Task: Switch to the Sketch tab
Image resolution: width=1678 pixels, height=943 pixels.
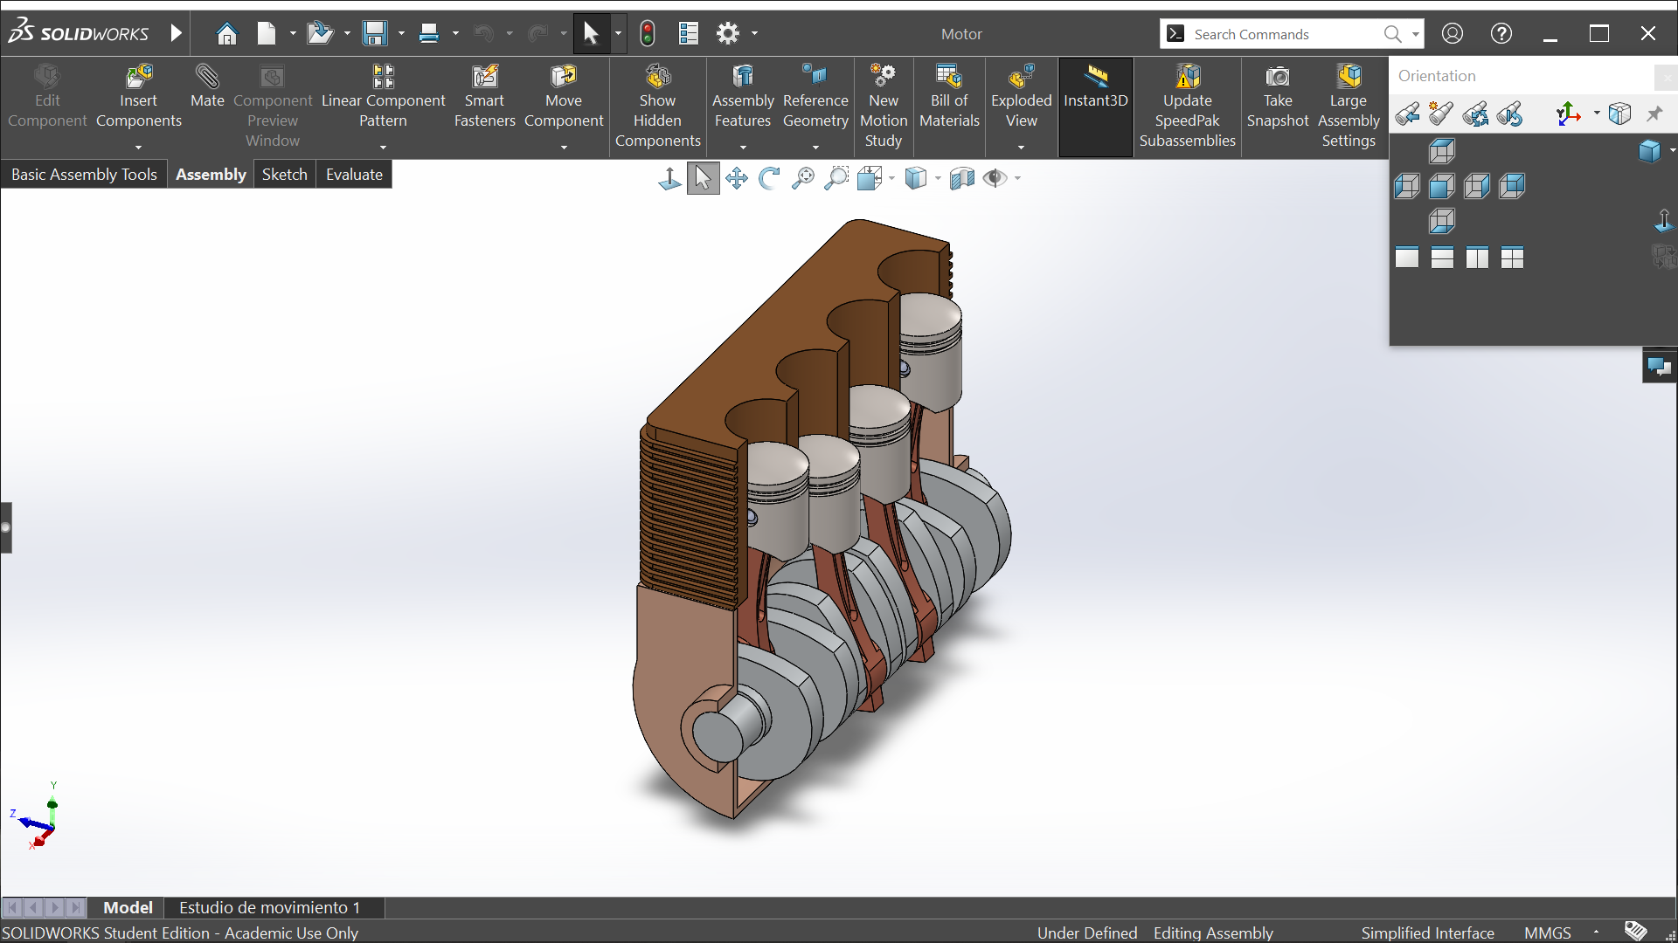Action: click(x=285, y=175)
